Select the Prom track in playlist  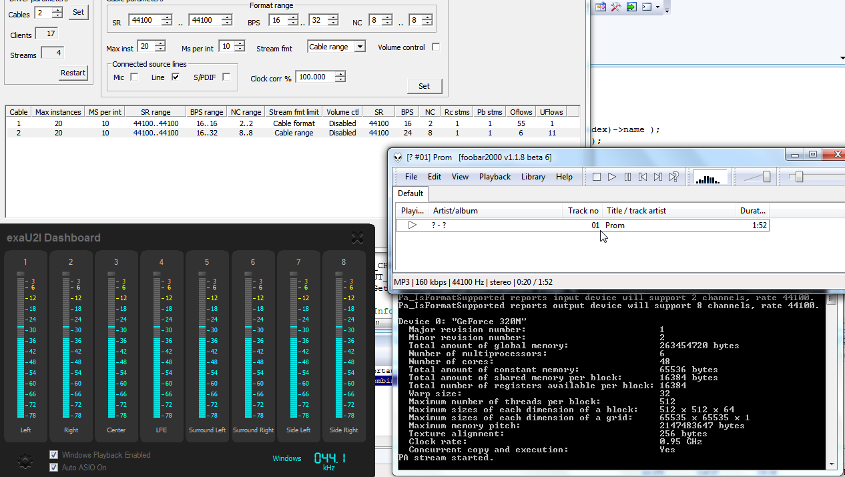[x=582, y=225]
